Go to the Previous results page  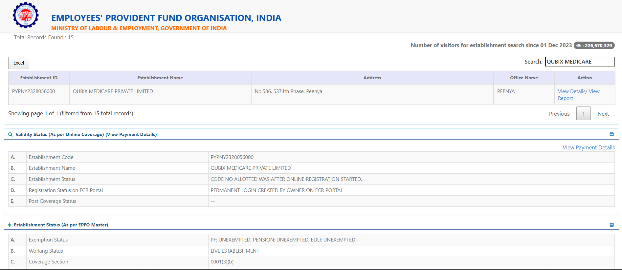(559, 114)
